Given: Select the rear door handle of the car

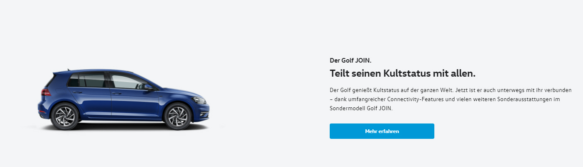Looking at the screenshot, I should click(x=78, y=92).
